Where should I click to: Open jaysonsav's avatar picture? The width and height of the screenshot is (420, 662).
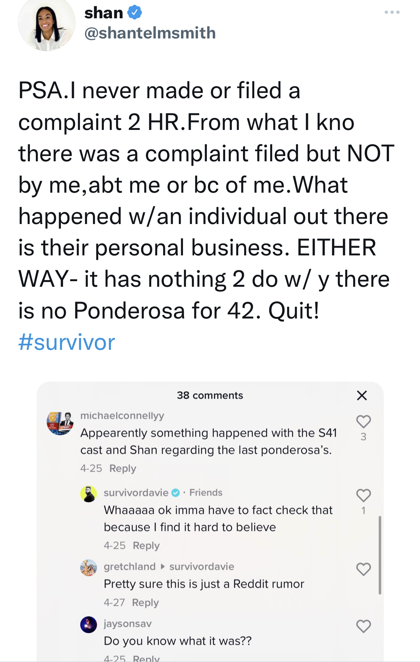[x=89, y=625]
